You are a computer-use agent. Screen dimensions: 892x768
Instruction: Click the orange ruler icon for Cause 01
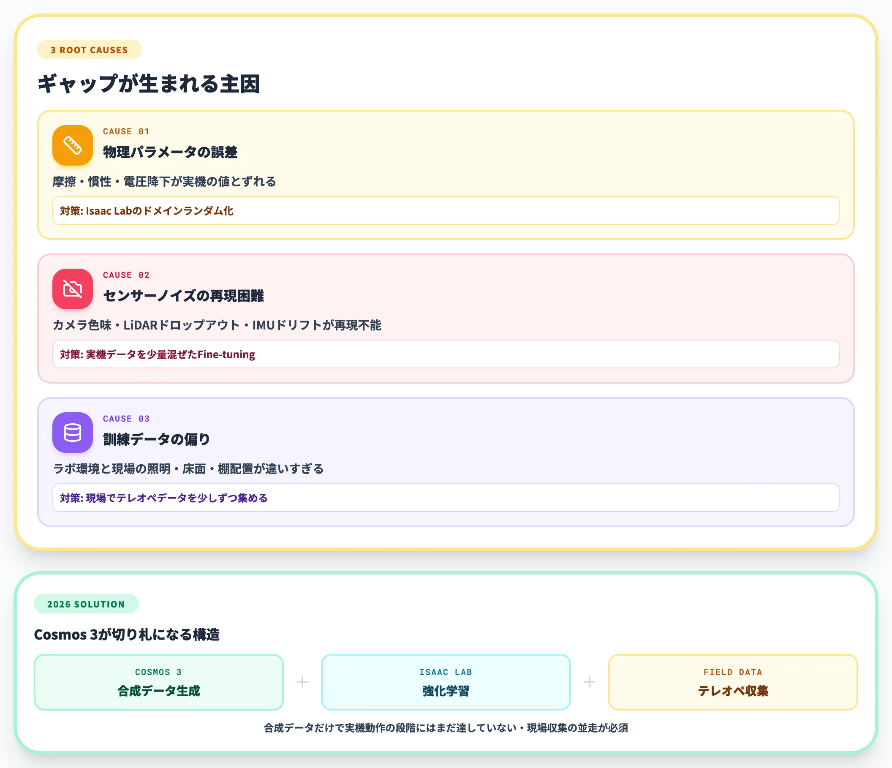pyautogui.click(x=72, y=145)
